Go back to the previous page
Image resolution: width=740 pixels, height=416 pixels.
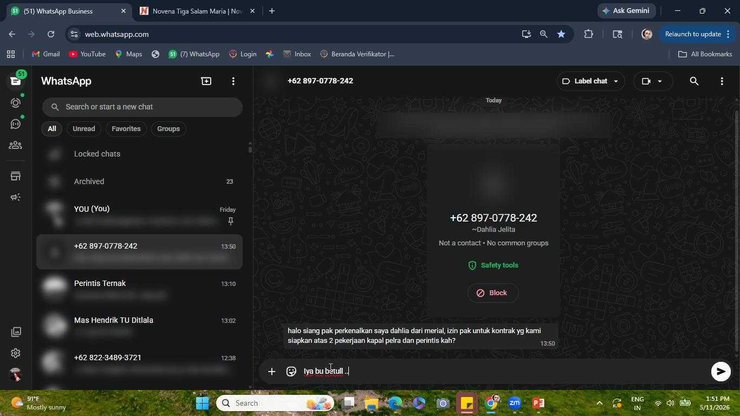point(12,34)
